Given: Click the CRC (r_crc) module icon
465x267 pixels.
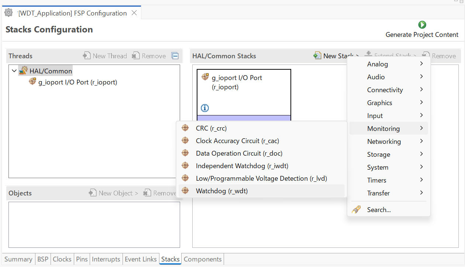Looking at the screenshot, I should (x=185, y=128).
